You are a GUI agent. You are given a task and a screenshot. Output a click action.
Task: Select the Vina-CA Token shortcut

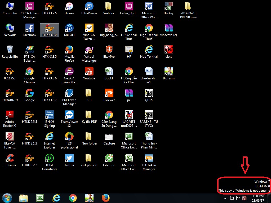click(89, 32)
